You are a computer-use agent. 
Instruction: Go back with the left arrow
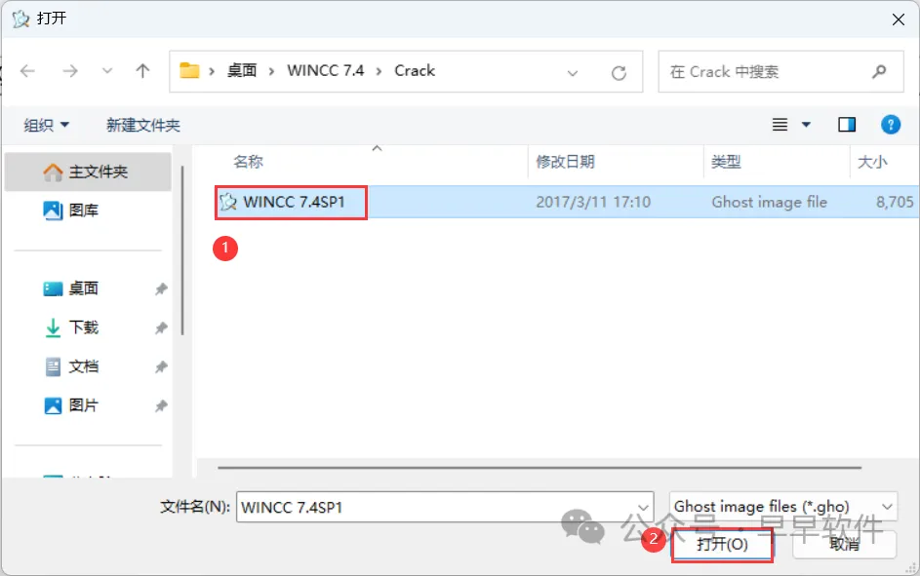coord(27,71)
